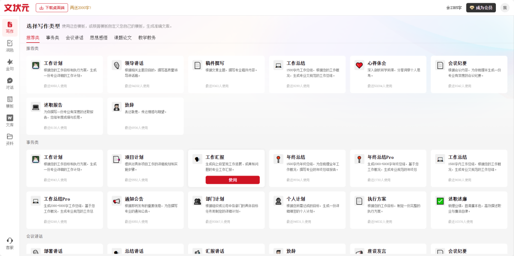The height and width of the screenshot is (256, 514).
Task: Click the 领导讲话 card icon
Action: [117, 65]
